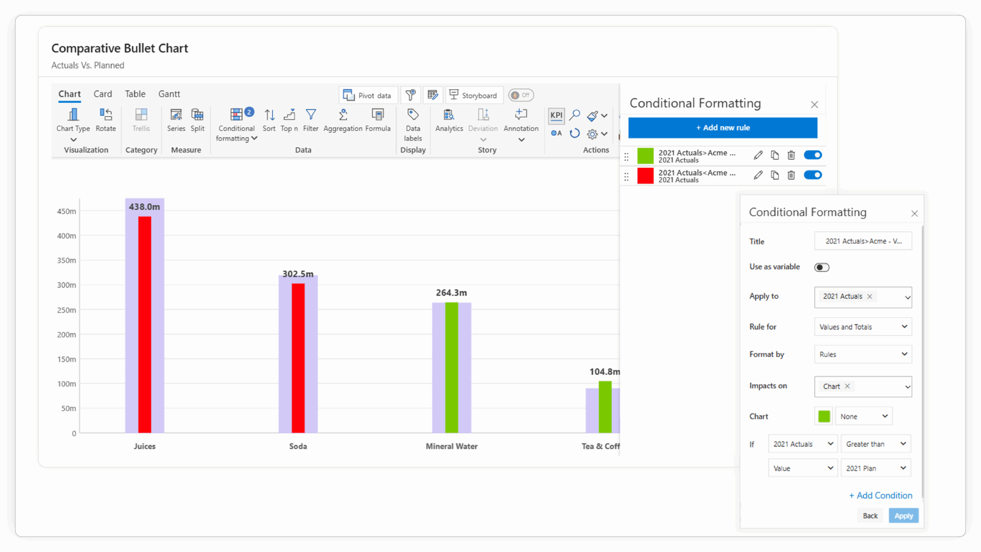This screenshot has height=552, width=981.
Task: Delete the red 2021 Actuals rule
Action: pos(791,175)
